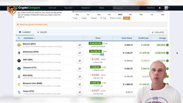Click the CryptoCompare logo

27,8
